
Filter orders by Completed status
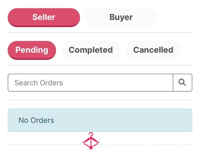(x=91, y=50)
